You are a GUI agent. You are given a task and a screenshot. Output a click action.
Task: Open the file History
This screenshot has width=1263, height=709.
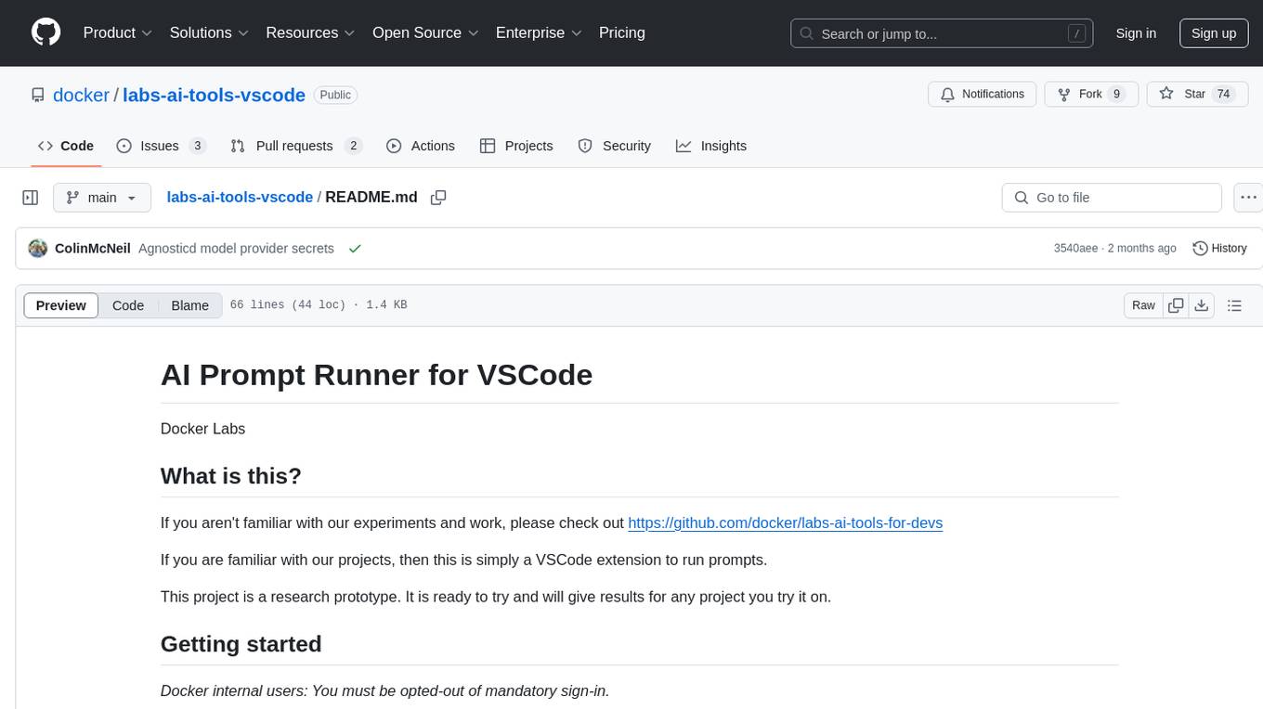(x=1219, y=249)
